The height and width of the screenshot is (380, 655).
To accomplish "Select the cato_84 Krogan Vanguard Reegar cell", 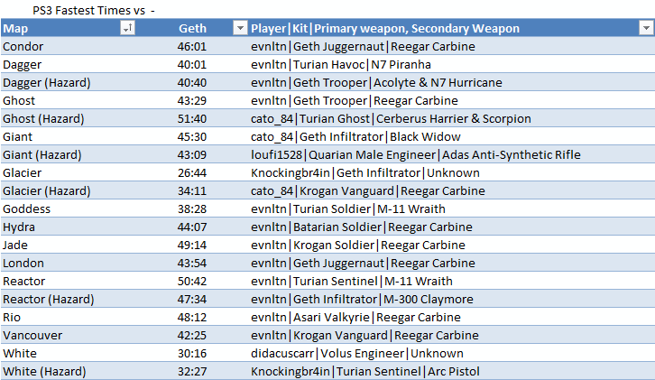I will pyautogui.click(x=452, y=190).
